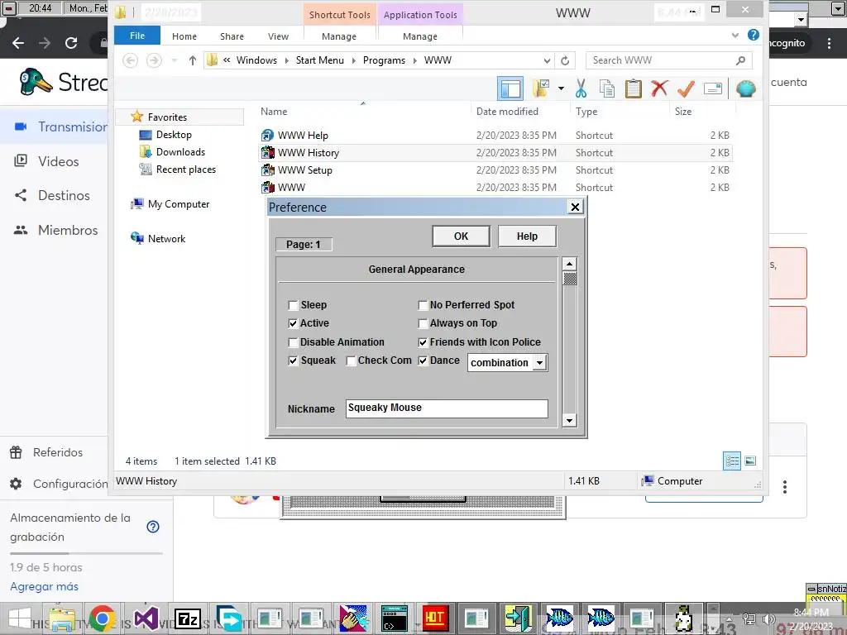
Task: Click the blue shell icon
Action: (x=745, y=88)
